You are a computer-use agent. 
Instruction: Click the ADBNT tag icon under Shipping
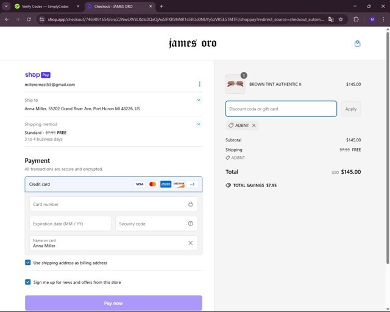pyautogui.click(x=227, y=158)
